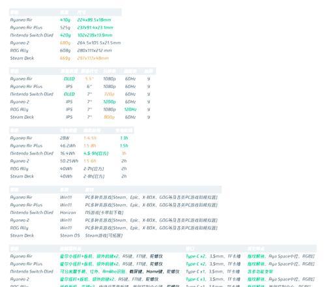Click the green 1200p resolution value

(110, 102)
